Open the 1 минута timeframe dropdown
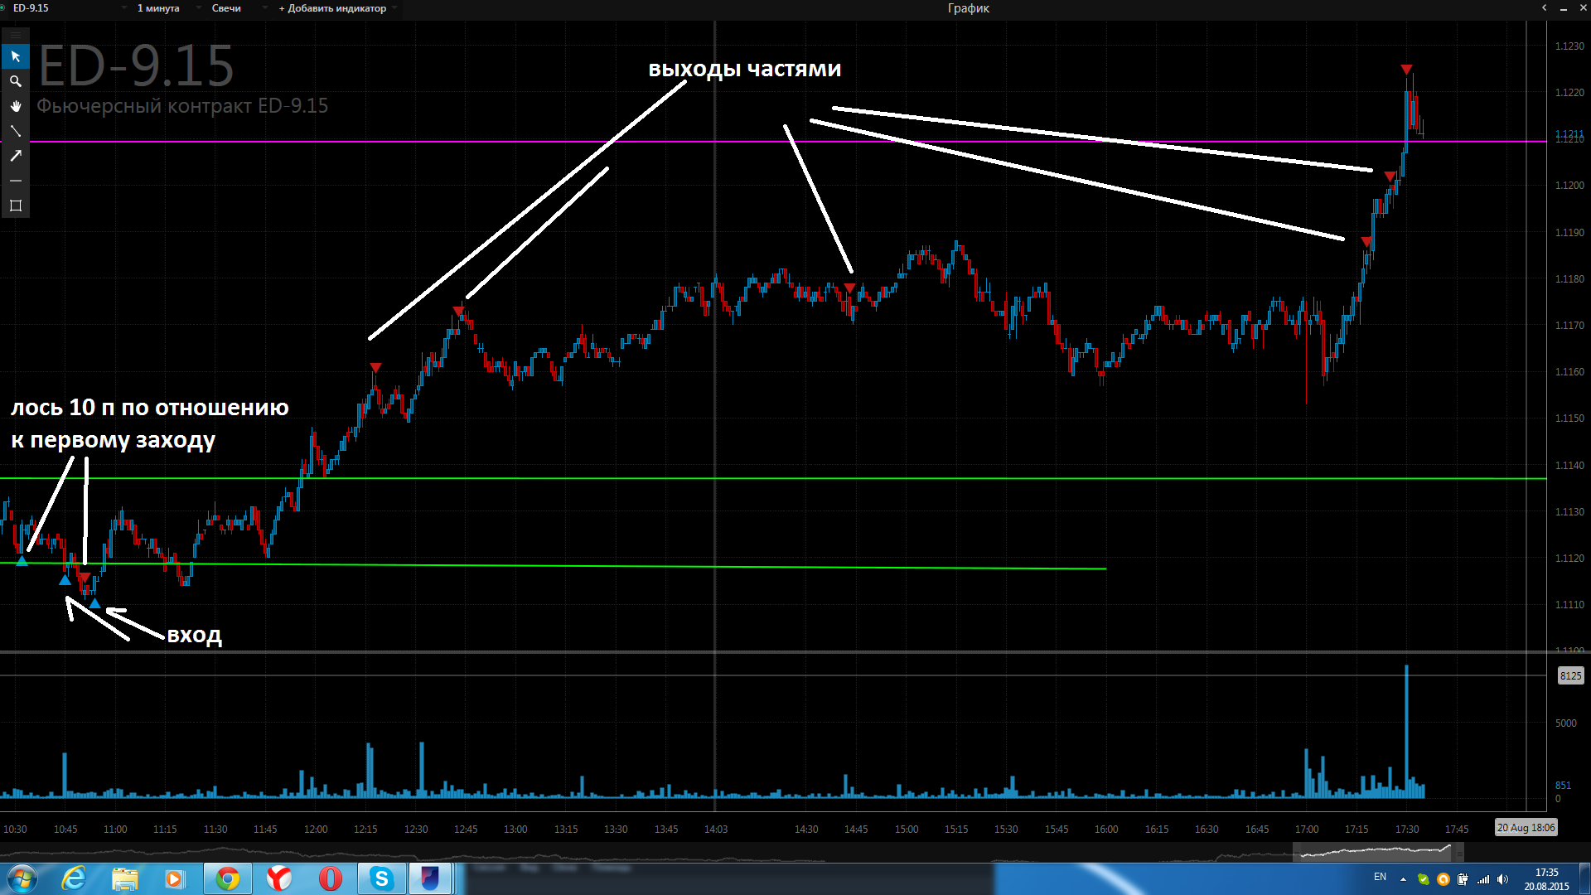 click(168, 8)
